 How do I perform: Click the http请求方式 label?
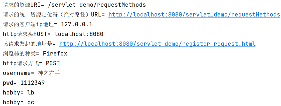coord(23,63)
